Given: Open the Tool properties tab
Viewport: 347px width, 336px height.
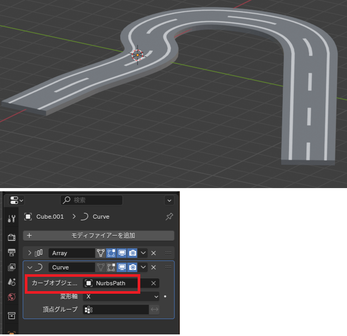Looking at the screenshot, I should pos(12,219).
